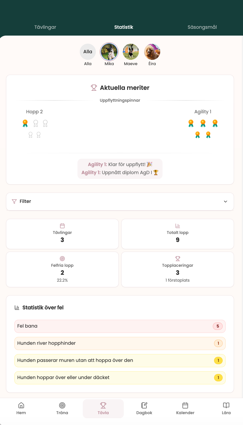Expand the Filter chevron
Image resolution: width=243 pixels, height=425 pixels.
(225, 201)
